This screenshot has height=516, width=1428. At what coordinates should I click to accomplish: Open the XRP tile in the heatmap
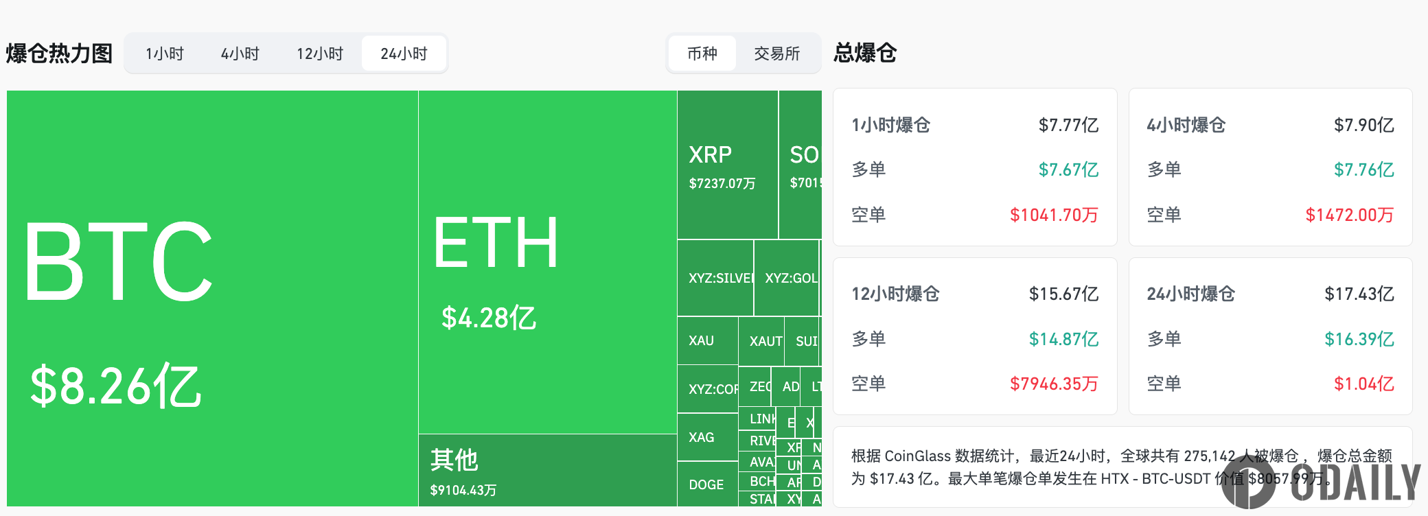(727, 165)
